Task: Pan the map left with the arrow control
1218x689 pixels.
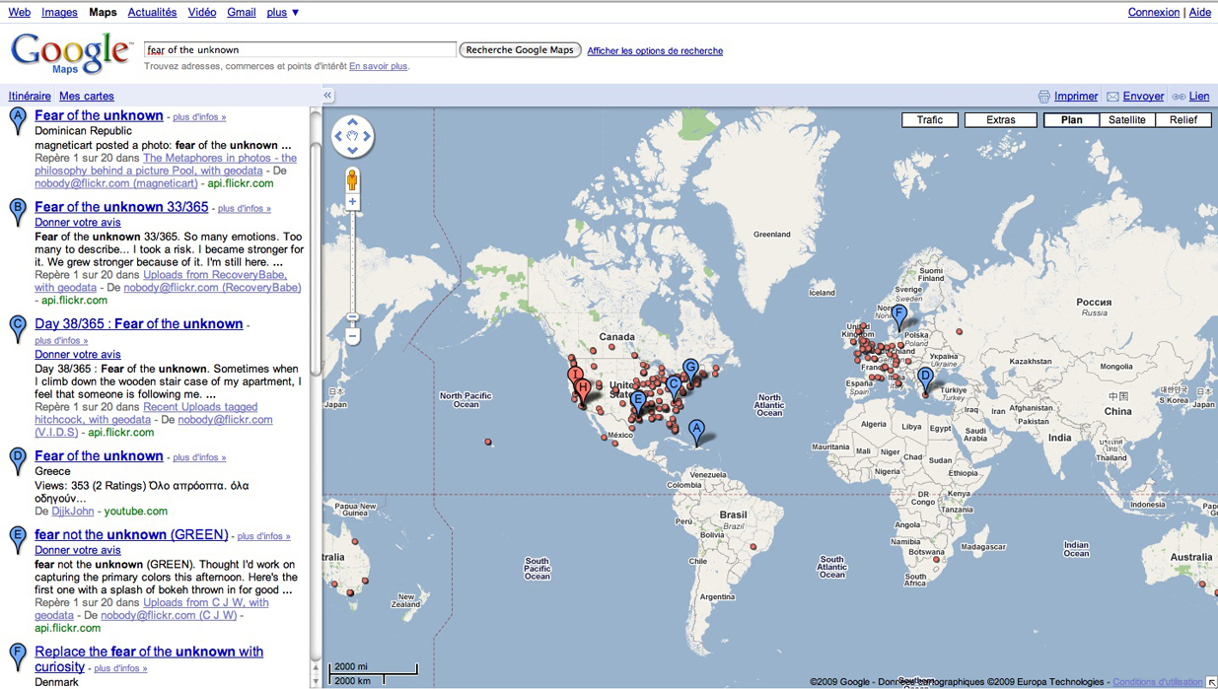Action: pos(340,138)
